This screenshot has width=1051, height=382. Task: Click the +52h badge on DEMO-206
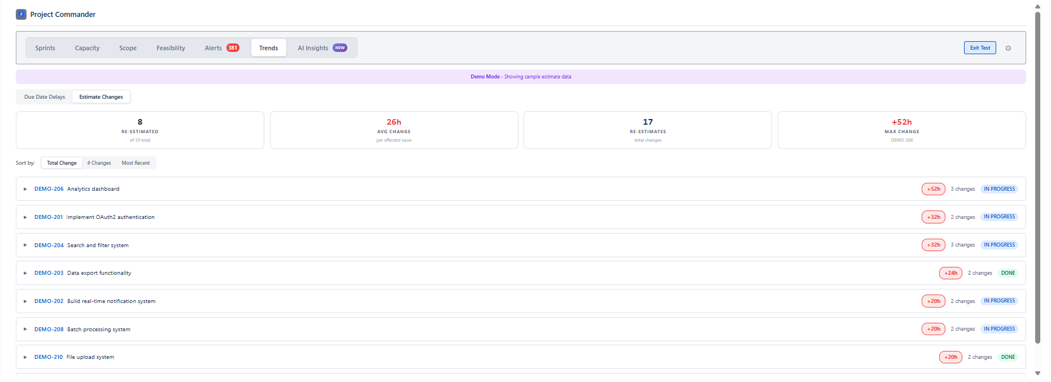(x=933, y=189)
